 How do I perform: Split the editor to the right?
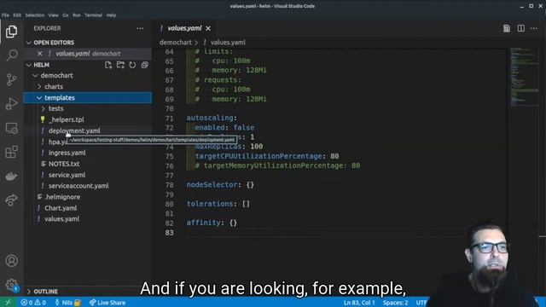click(521, 28)
